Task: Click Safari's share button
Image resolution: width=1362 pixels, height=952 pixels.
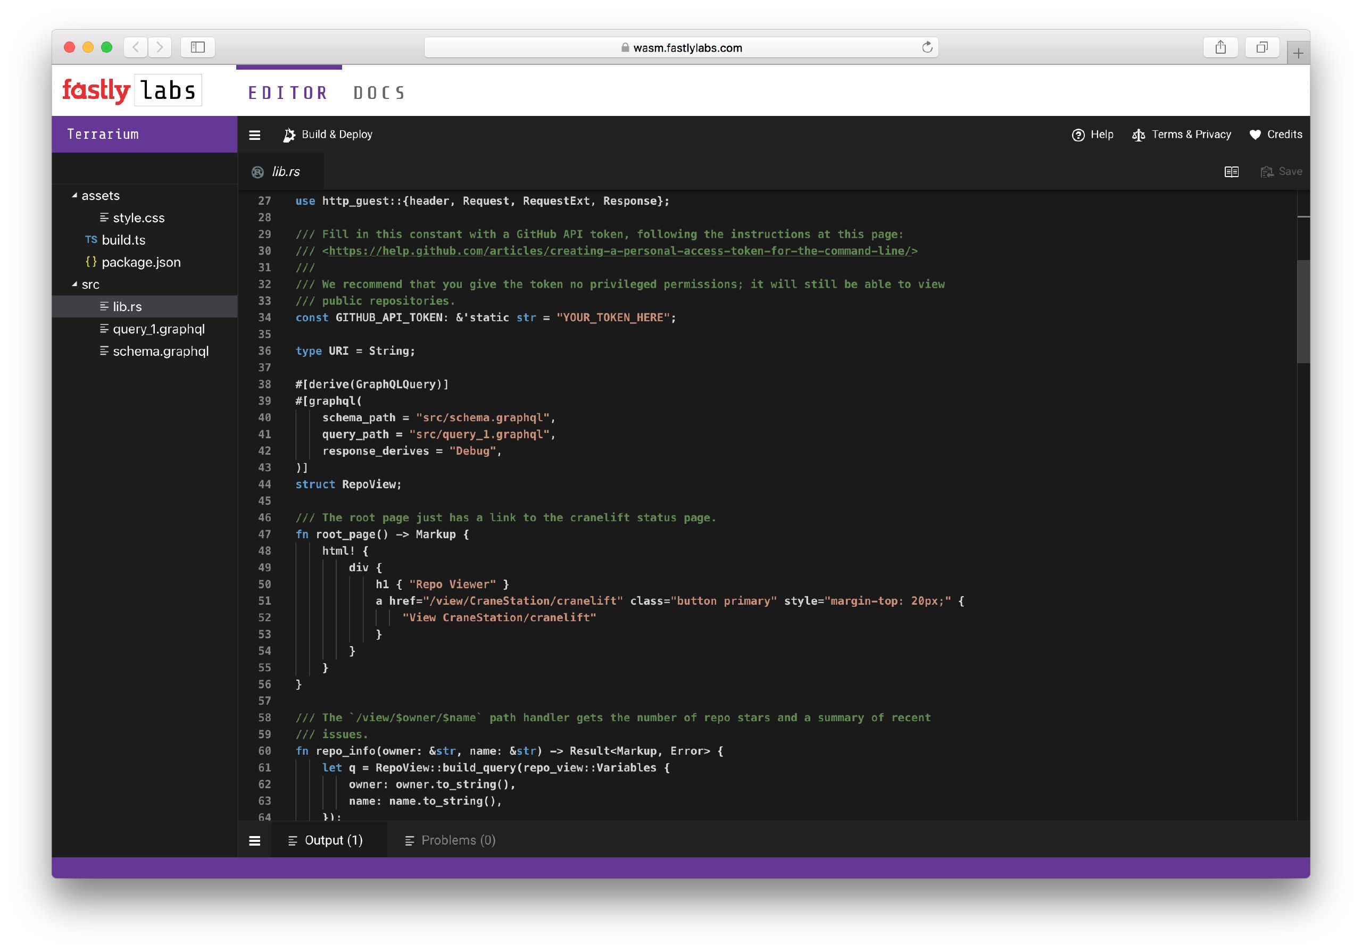Action: (x=1219, y=47)
